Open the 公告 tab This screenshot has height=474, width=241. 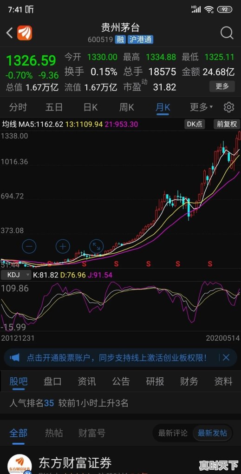coord(121,381)
